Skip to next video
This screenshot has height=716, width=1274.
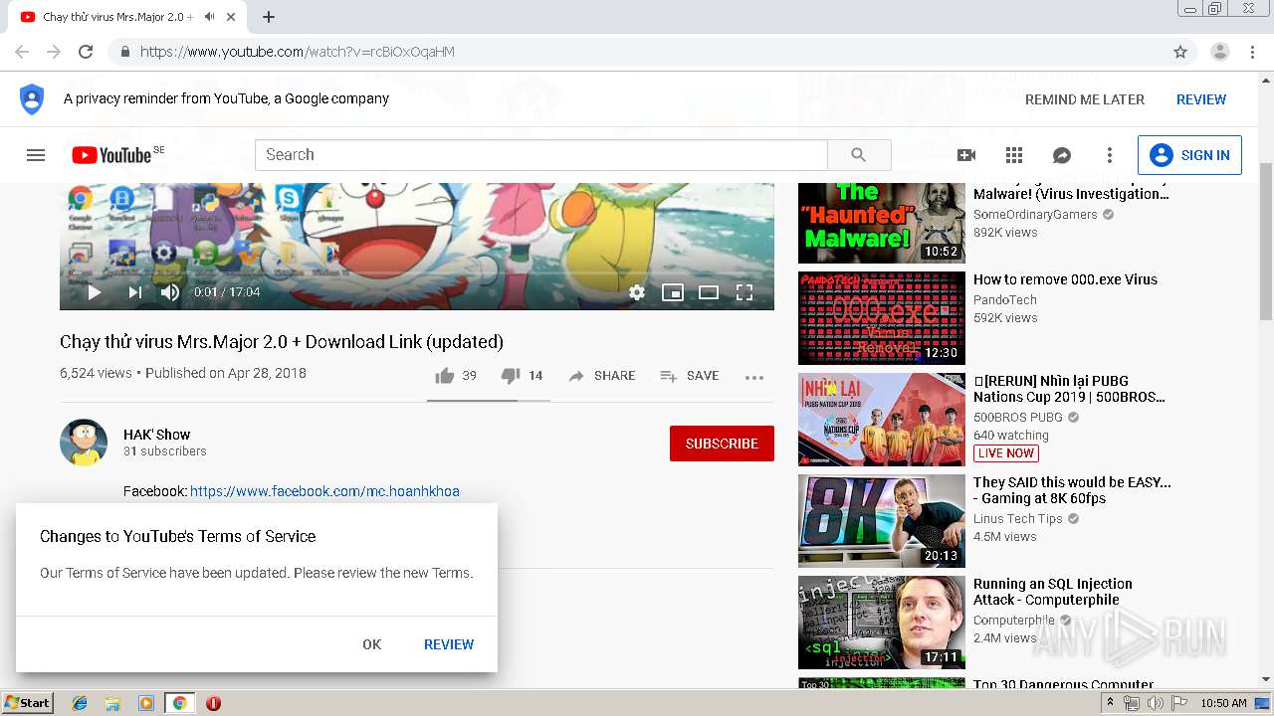pos(134,292)
